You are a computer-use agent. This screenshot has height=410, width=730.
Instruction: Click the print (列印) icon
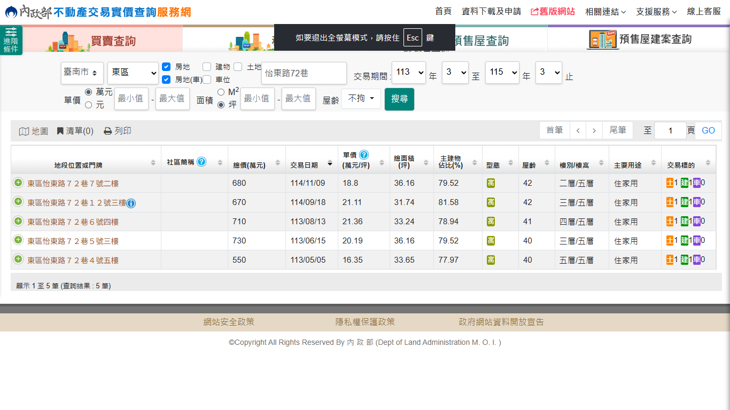(x=107, y=131)
